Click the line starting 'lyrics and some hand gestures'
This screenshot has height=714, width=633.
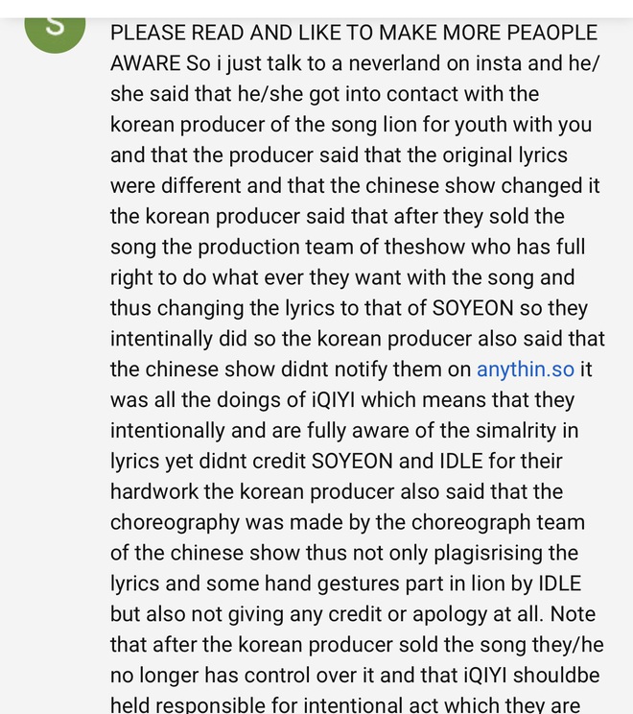pos(345,583)
